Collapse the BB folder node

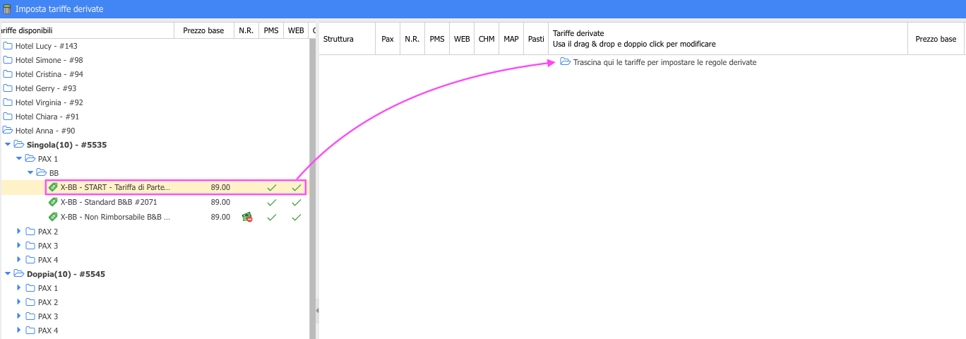pyautogui.click(x=30, y=172)
